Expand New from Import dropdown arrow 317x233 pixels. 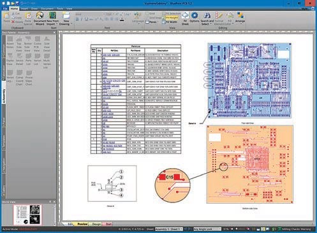[x=57, y=24]
